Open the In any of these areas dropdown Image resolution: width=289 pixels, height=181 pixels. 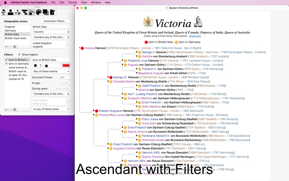(51, 109)
